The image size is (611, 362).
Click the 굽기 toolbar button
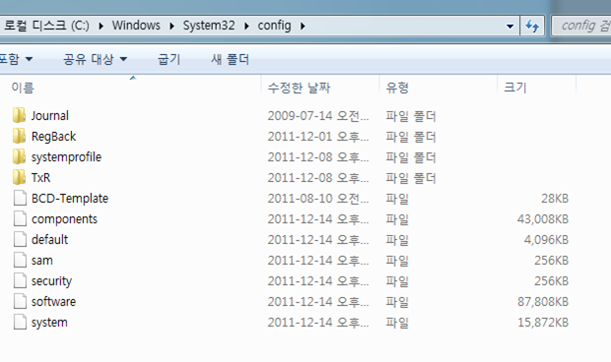click(x=170, y=59)
